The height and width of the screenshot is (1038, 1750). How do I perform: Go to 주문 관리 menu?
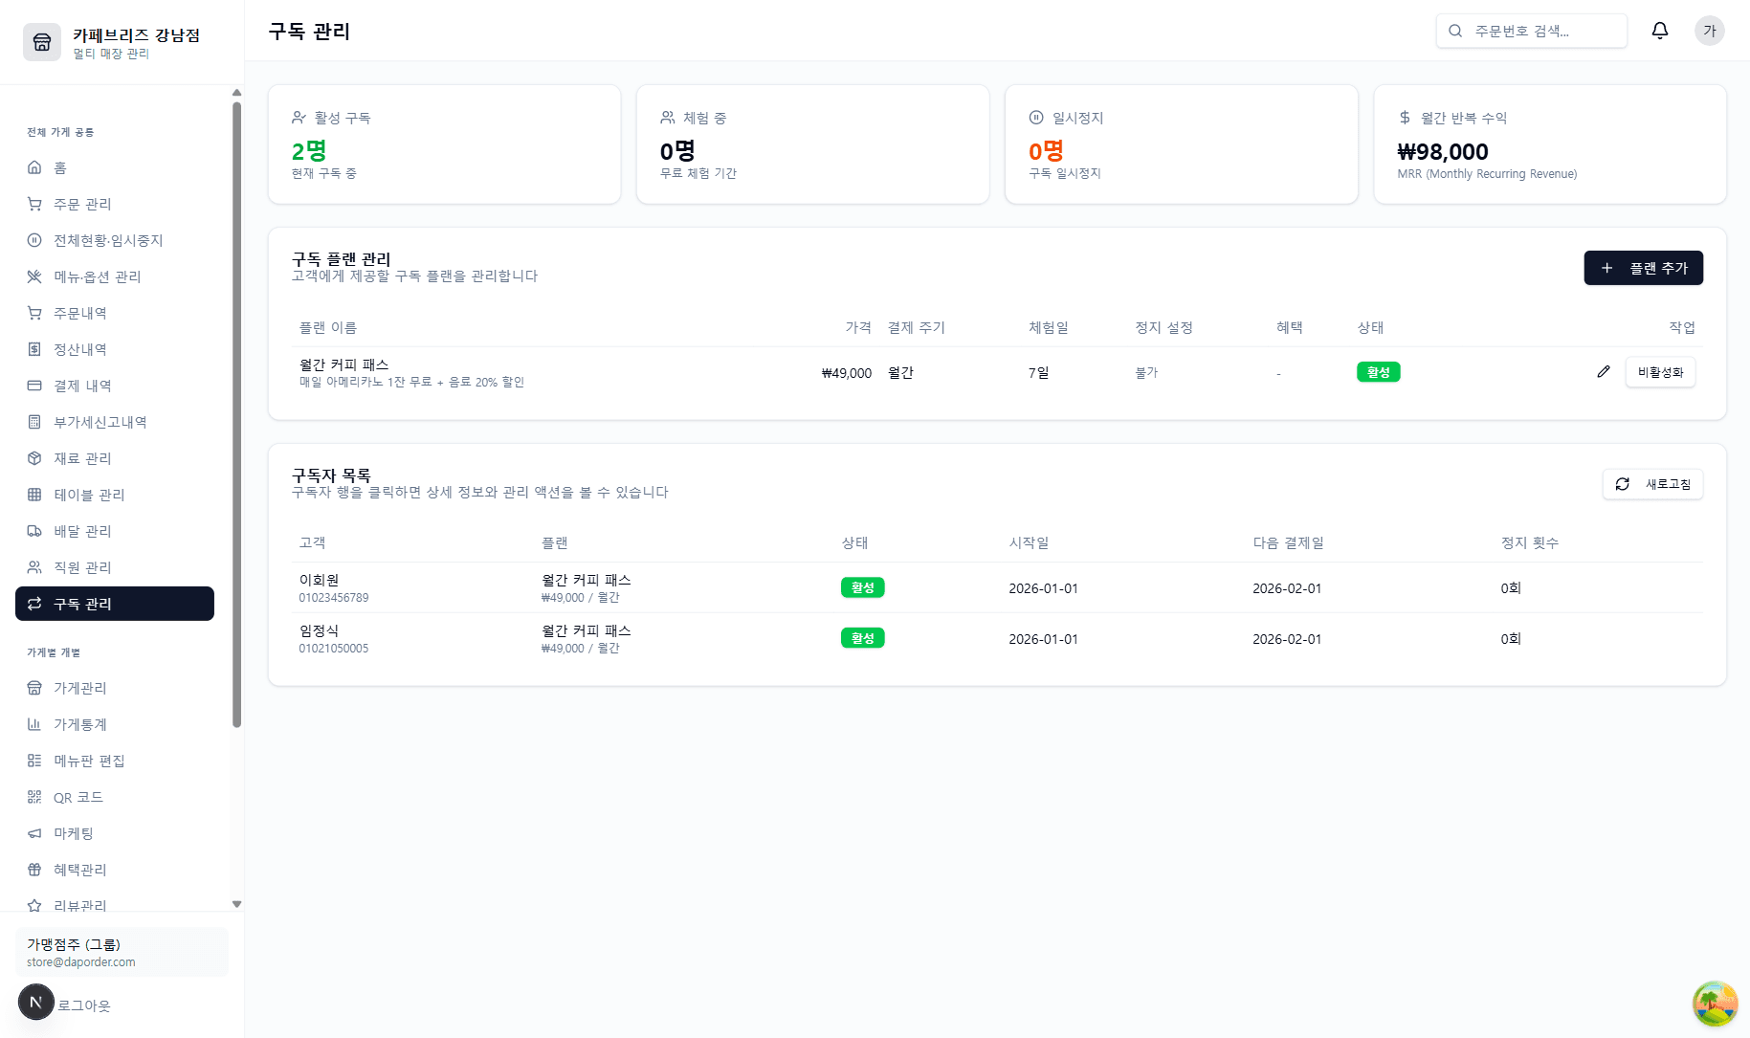82,204
